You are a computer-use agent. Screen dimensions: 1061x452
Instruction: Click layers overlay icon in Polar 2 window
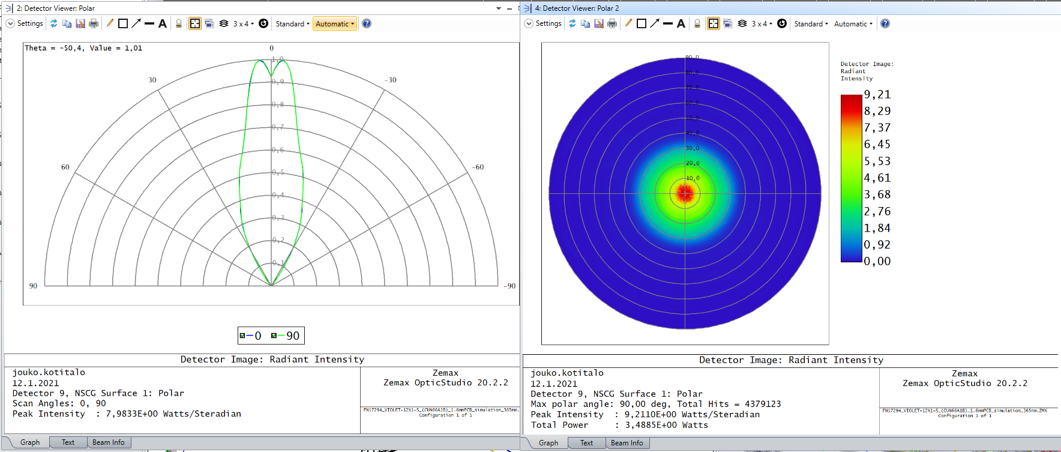(742, 23)
